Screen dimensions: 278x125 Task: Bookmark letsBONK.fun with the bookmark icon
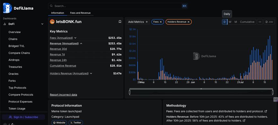(120, 22)
